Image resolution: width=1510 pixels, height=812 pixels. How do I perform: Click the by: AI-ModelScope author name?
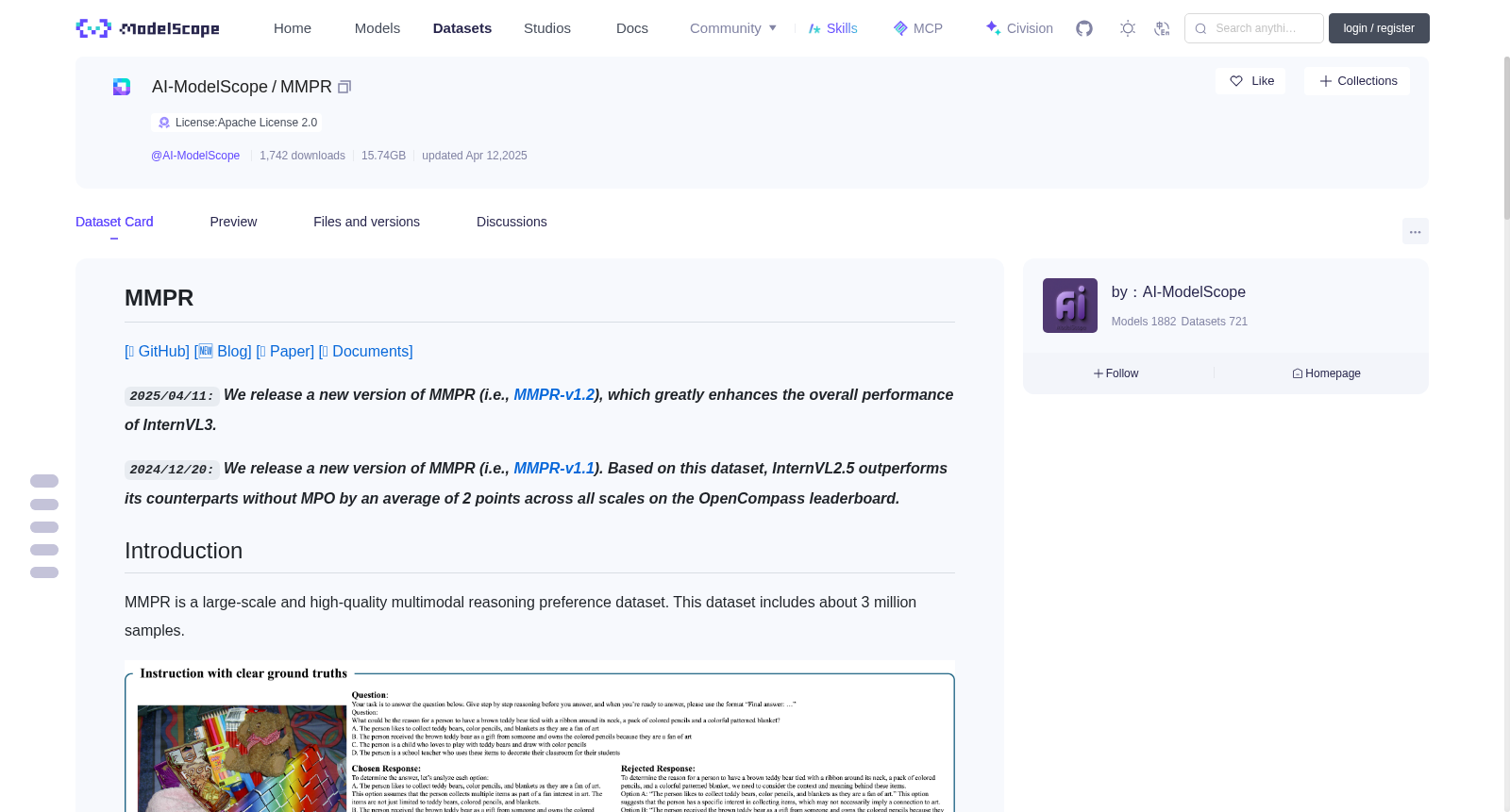tap(1179, 292)
